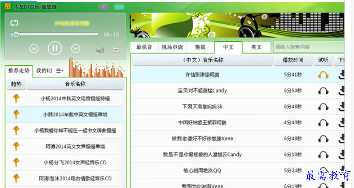Select the song row 做我老婆好不好徐誉滕Kene

pyautogui.click(x=238, y=139)
